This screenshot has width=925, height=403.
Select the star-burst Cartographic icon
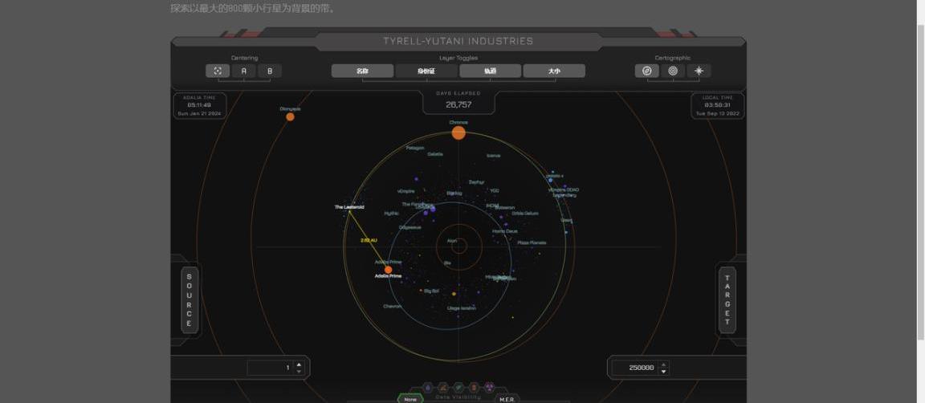click(699, 71)
